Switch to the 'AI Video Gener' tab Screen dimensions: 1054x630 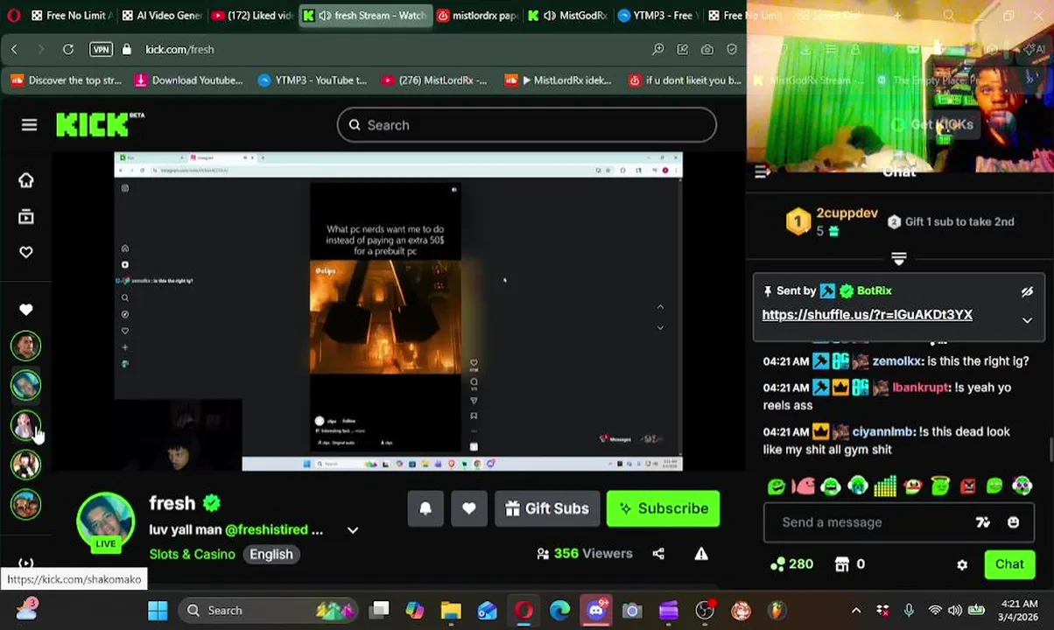coord(162,15)
